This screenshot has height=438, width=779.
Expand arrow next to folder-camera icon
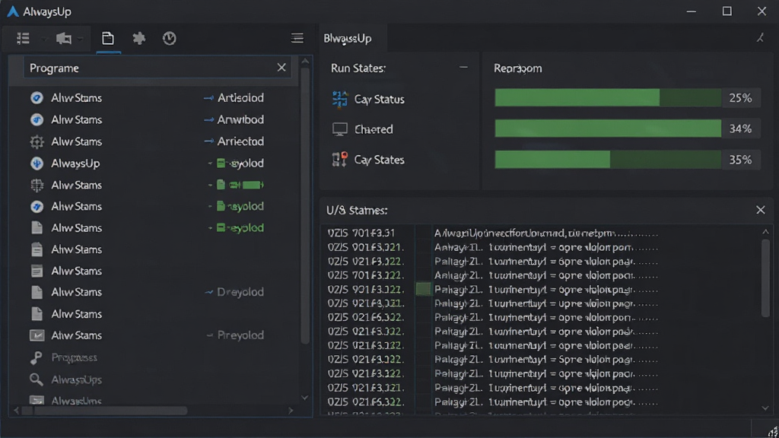tap(81, 39)
